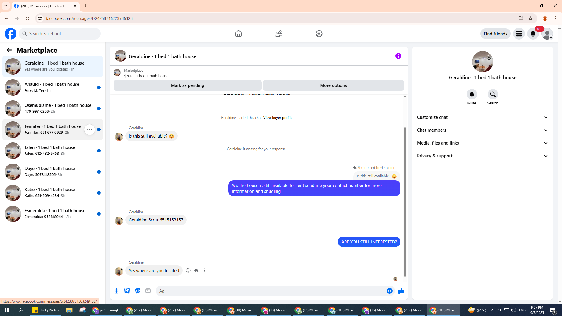Open Anauld chat in list
The image size is (562, 316).
[53, 87]
